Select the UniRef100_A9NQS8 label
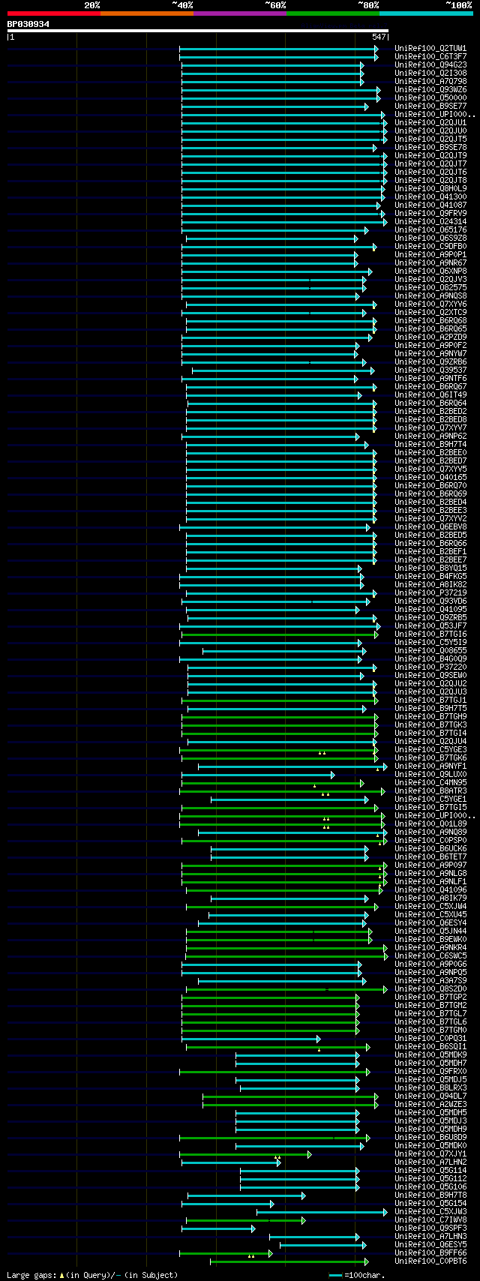The height and width of the screenshot is (1281, 480). 430,296
